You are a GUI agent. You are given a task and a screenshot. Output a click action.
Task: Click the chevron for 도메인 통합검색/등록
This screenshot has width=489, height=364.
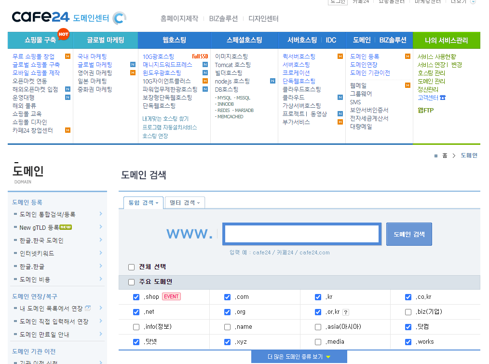(101, 214)
